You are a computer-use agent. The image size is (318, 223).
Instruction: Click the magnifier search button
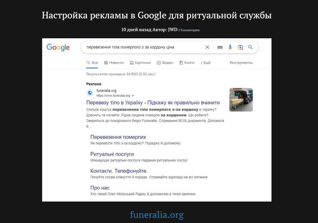click(x=250, y=47)
